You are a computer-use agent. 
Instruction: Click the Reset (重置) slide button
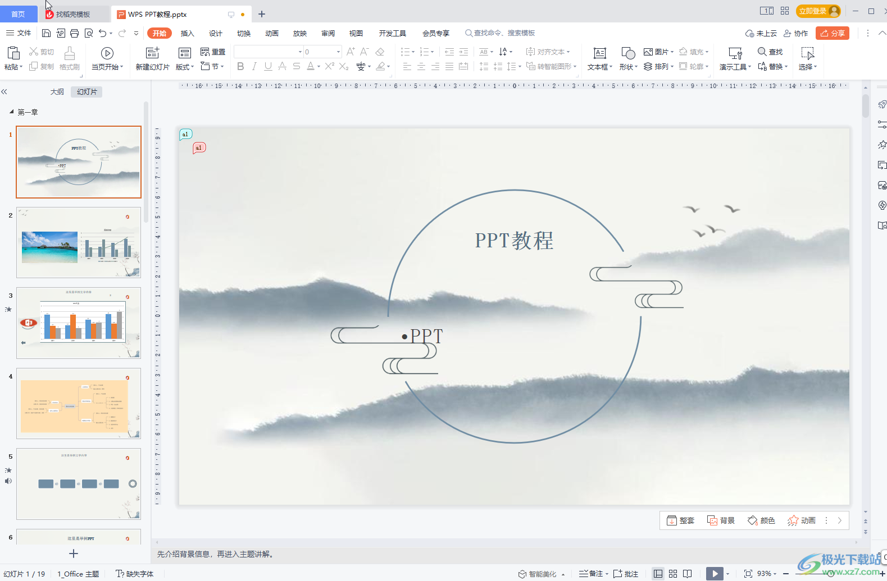(x=213, y=52)
